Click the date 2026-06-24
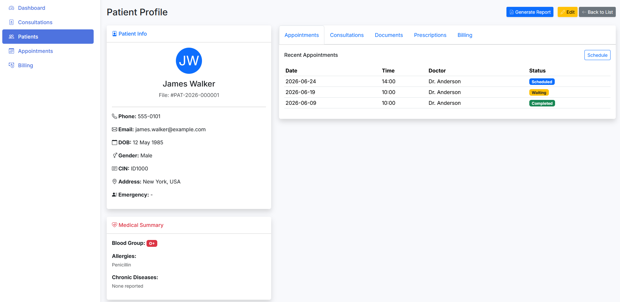The height and width of the screenshot is (302, 620). pyautogui.click(x=301, y=81)
